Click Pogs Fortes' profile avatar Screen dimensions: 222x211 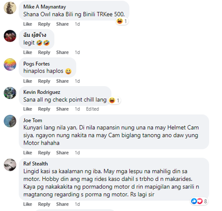click(x=10, y=65)
